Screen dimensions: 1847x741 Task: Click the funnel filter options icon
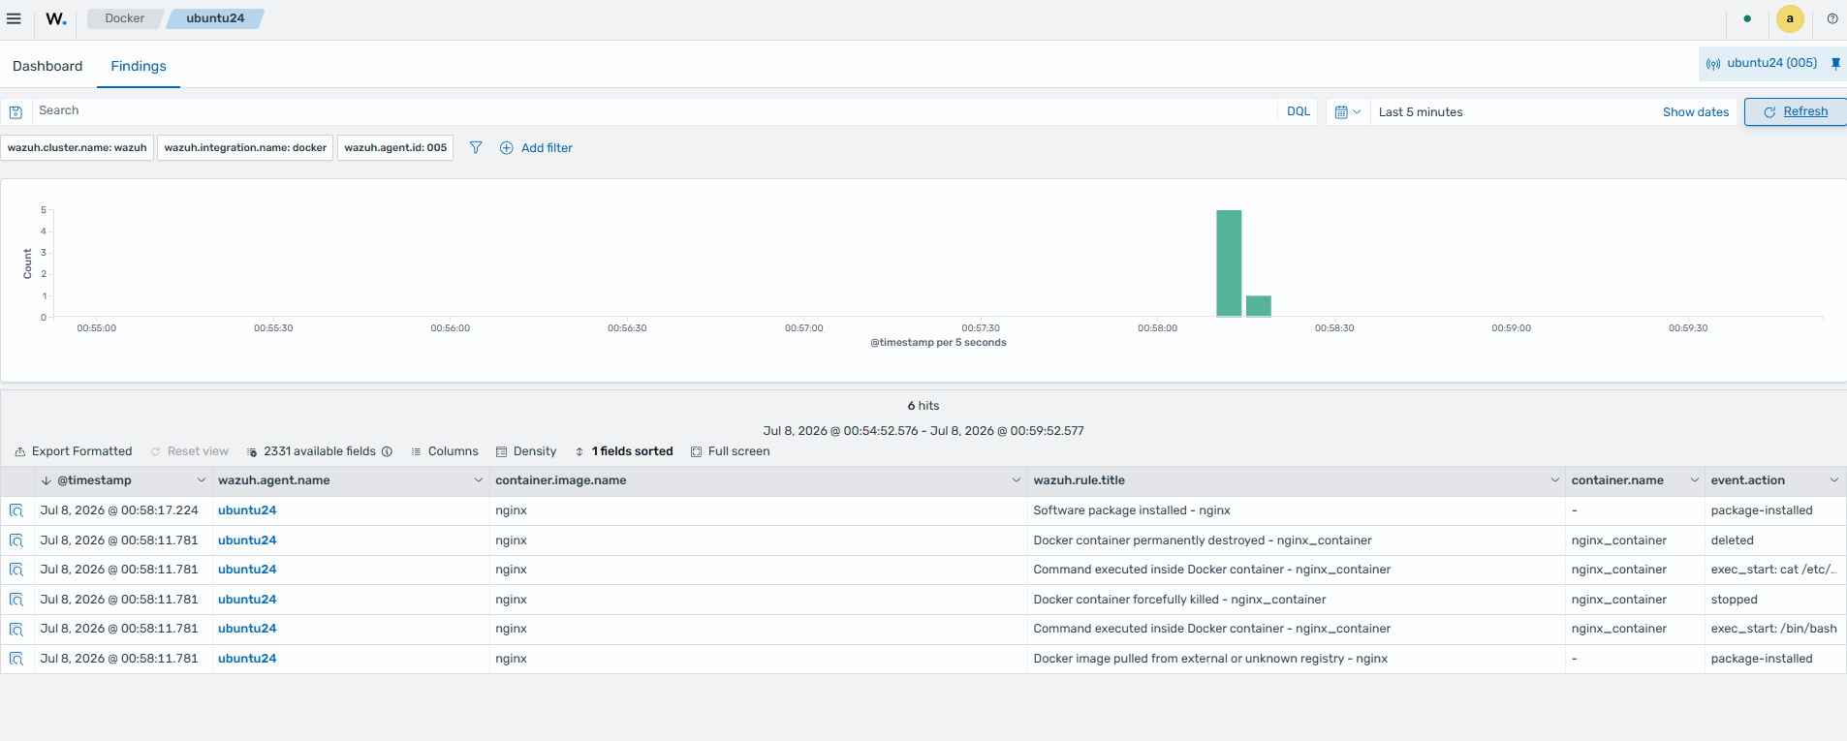click(x=476, y=148)
